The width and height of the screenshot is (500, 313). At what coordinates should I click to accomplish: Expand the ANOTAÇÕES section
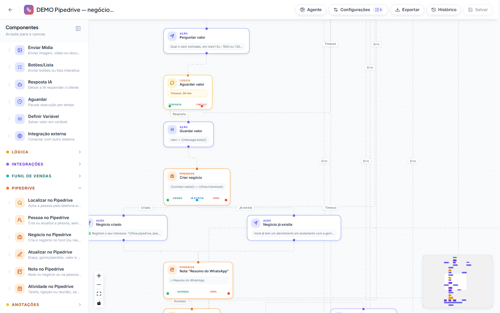coord(44,305)
